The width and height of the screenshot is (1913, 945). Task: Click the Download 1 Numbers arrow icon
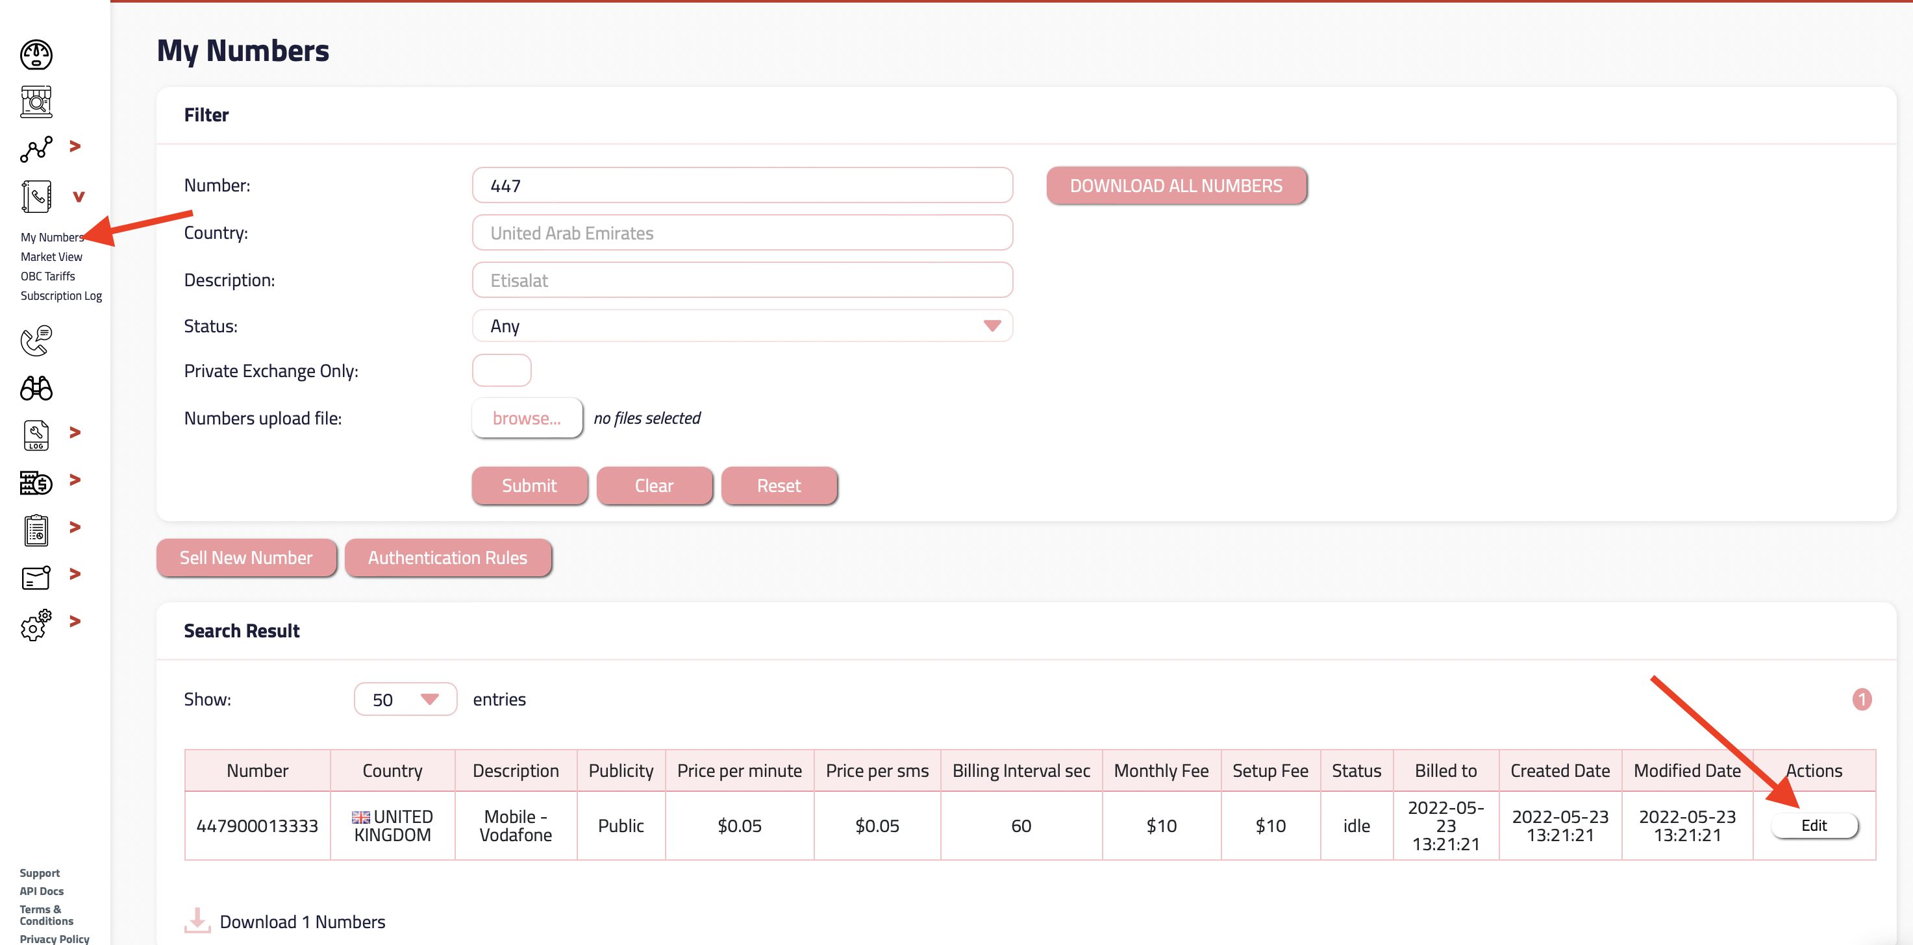pos(197,919)
